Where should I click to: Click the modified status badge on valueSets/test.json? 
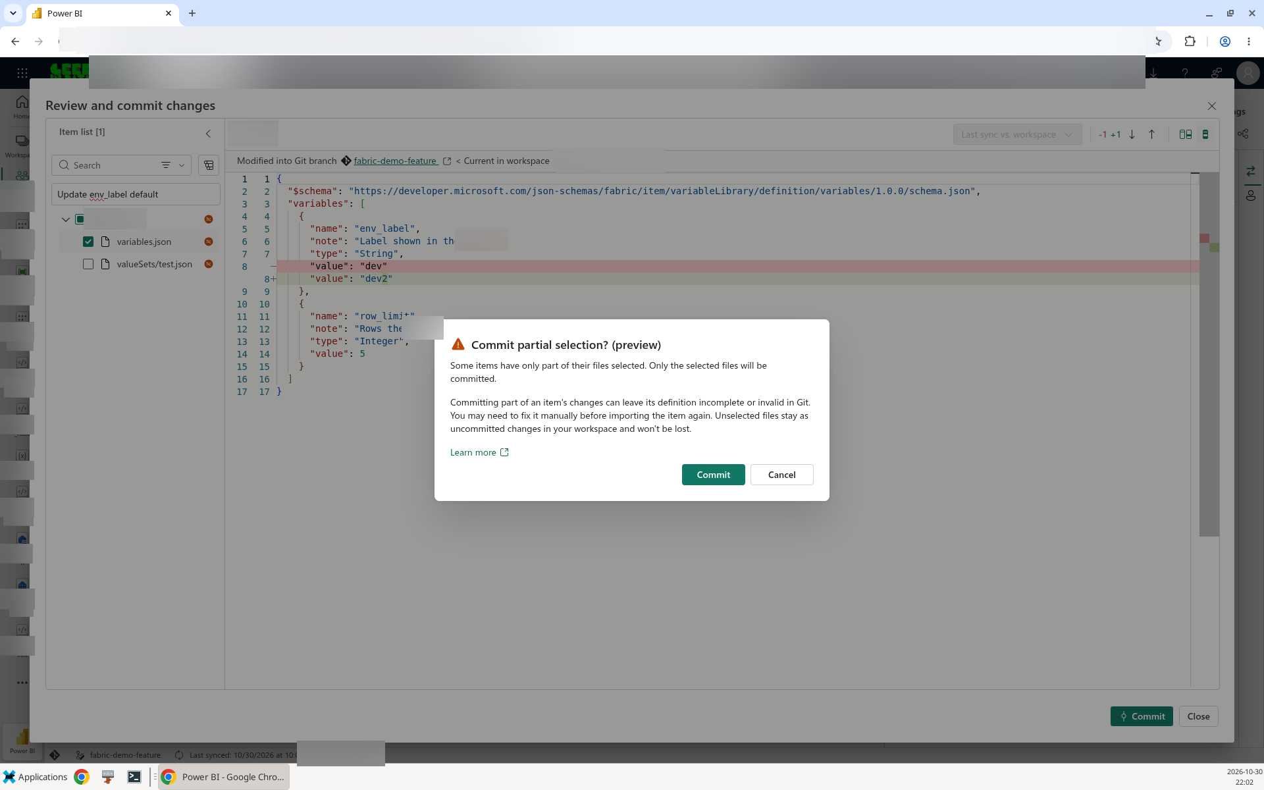[x=209, y=264]
